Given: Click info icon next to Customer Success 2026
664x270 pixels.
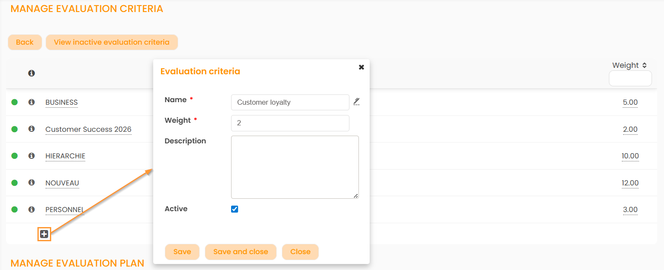Looking at the screenshot, I should pos(31,129).
